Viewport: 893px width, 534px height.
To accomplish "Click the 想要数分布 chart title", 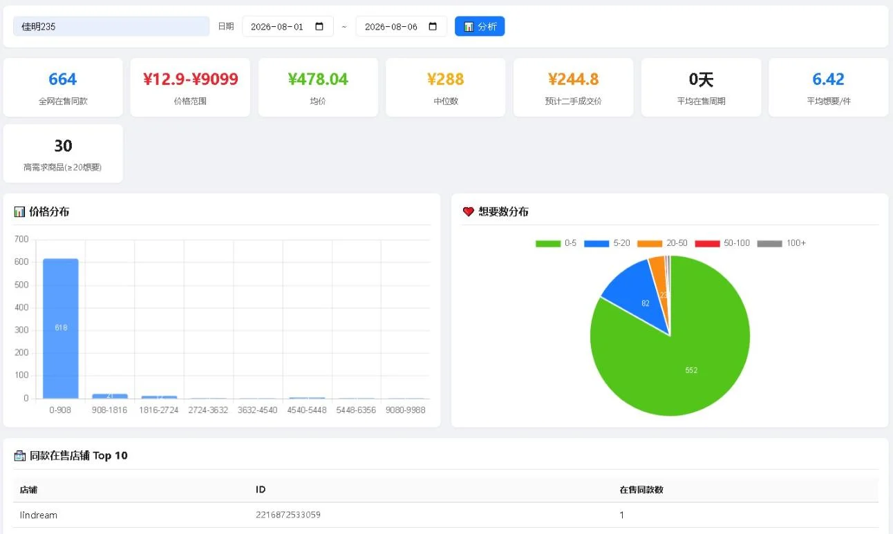I will pos(503,212).
